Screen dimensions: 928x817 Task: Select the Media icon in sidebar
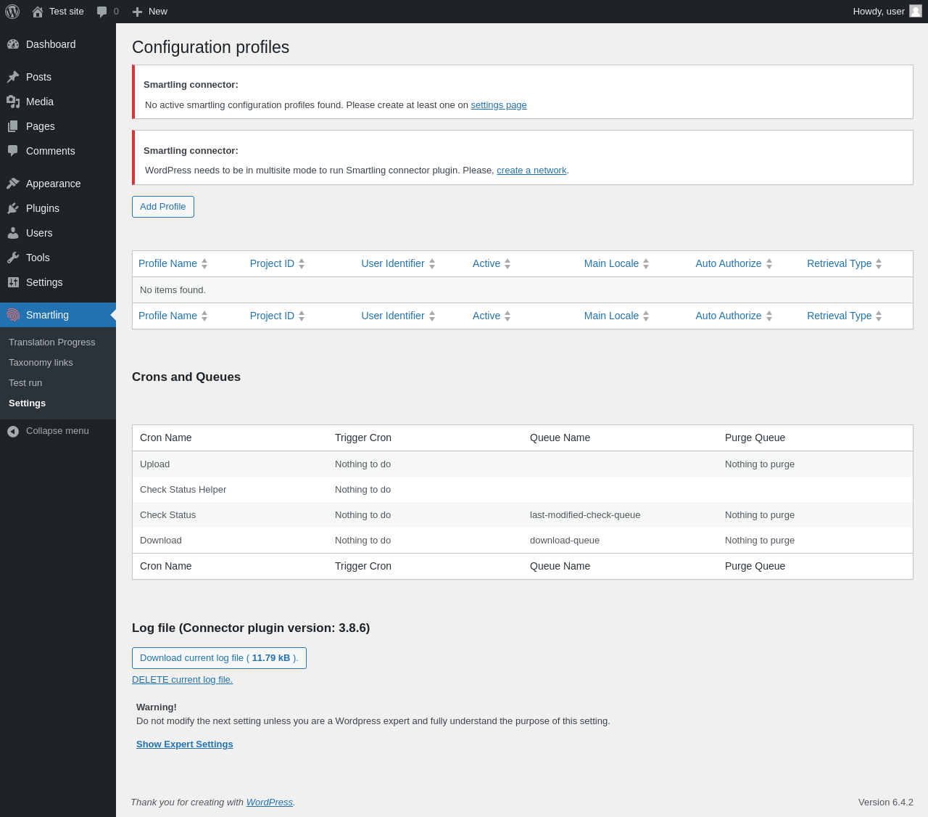13,102
